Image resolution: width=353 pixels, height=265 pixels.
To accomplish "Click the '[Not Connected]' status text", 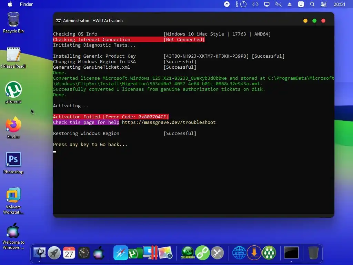I will coord(184,39).
